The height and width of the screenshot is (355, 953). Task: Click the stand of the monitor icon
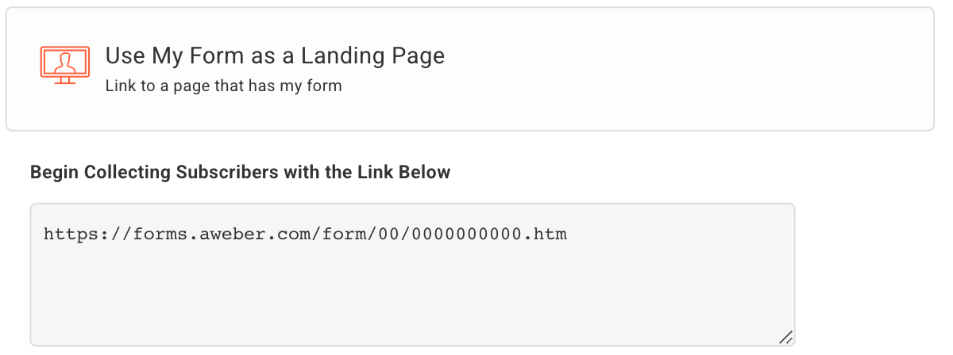65,79
